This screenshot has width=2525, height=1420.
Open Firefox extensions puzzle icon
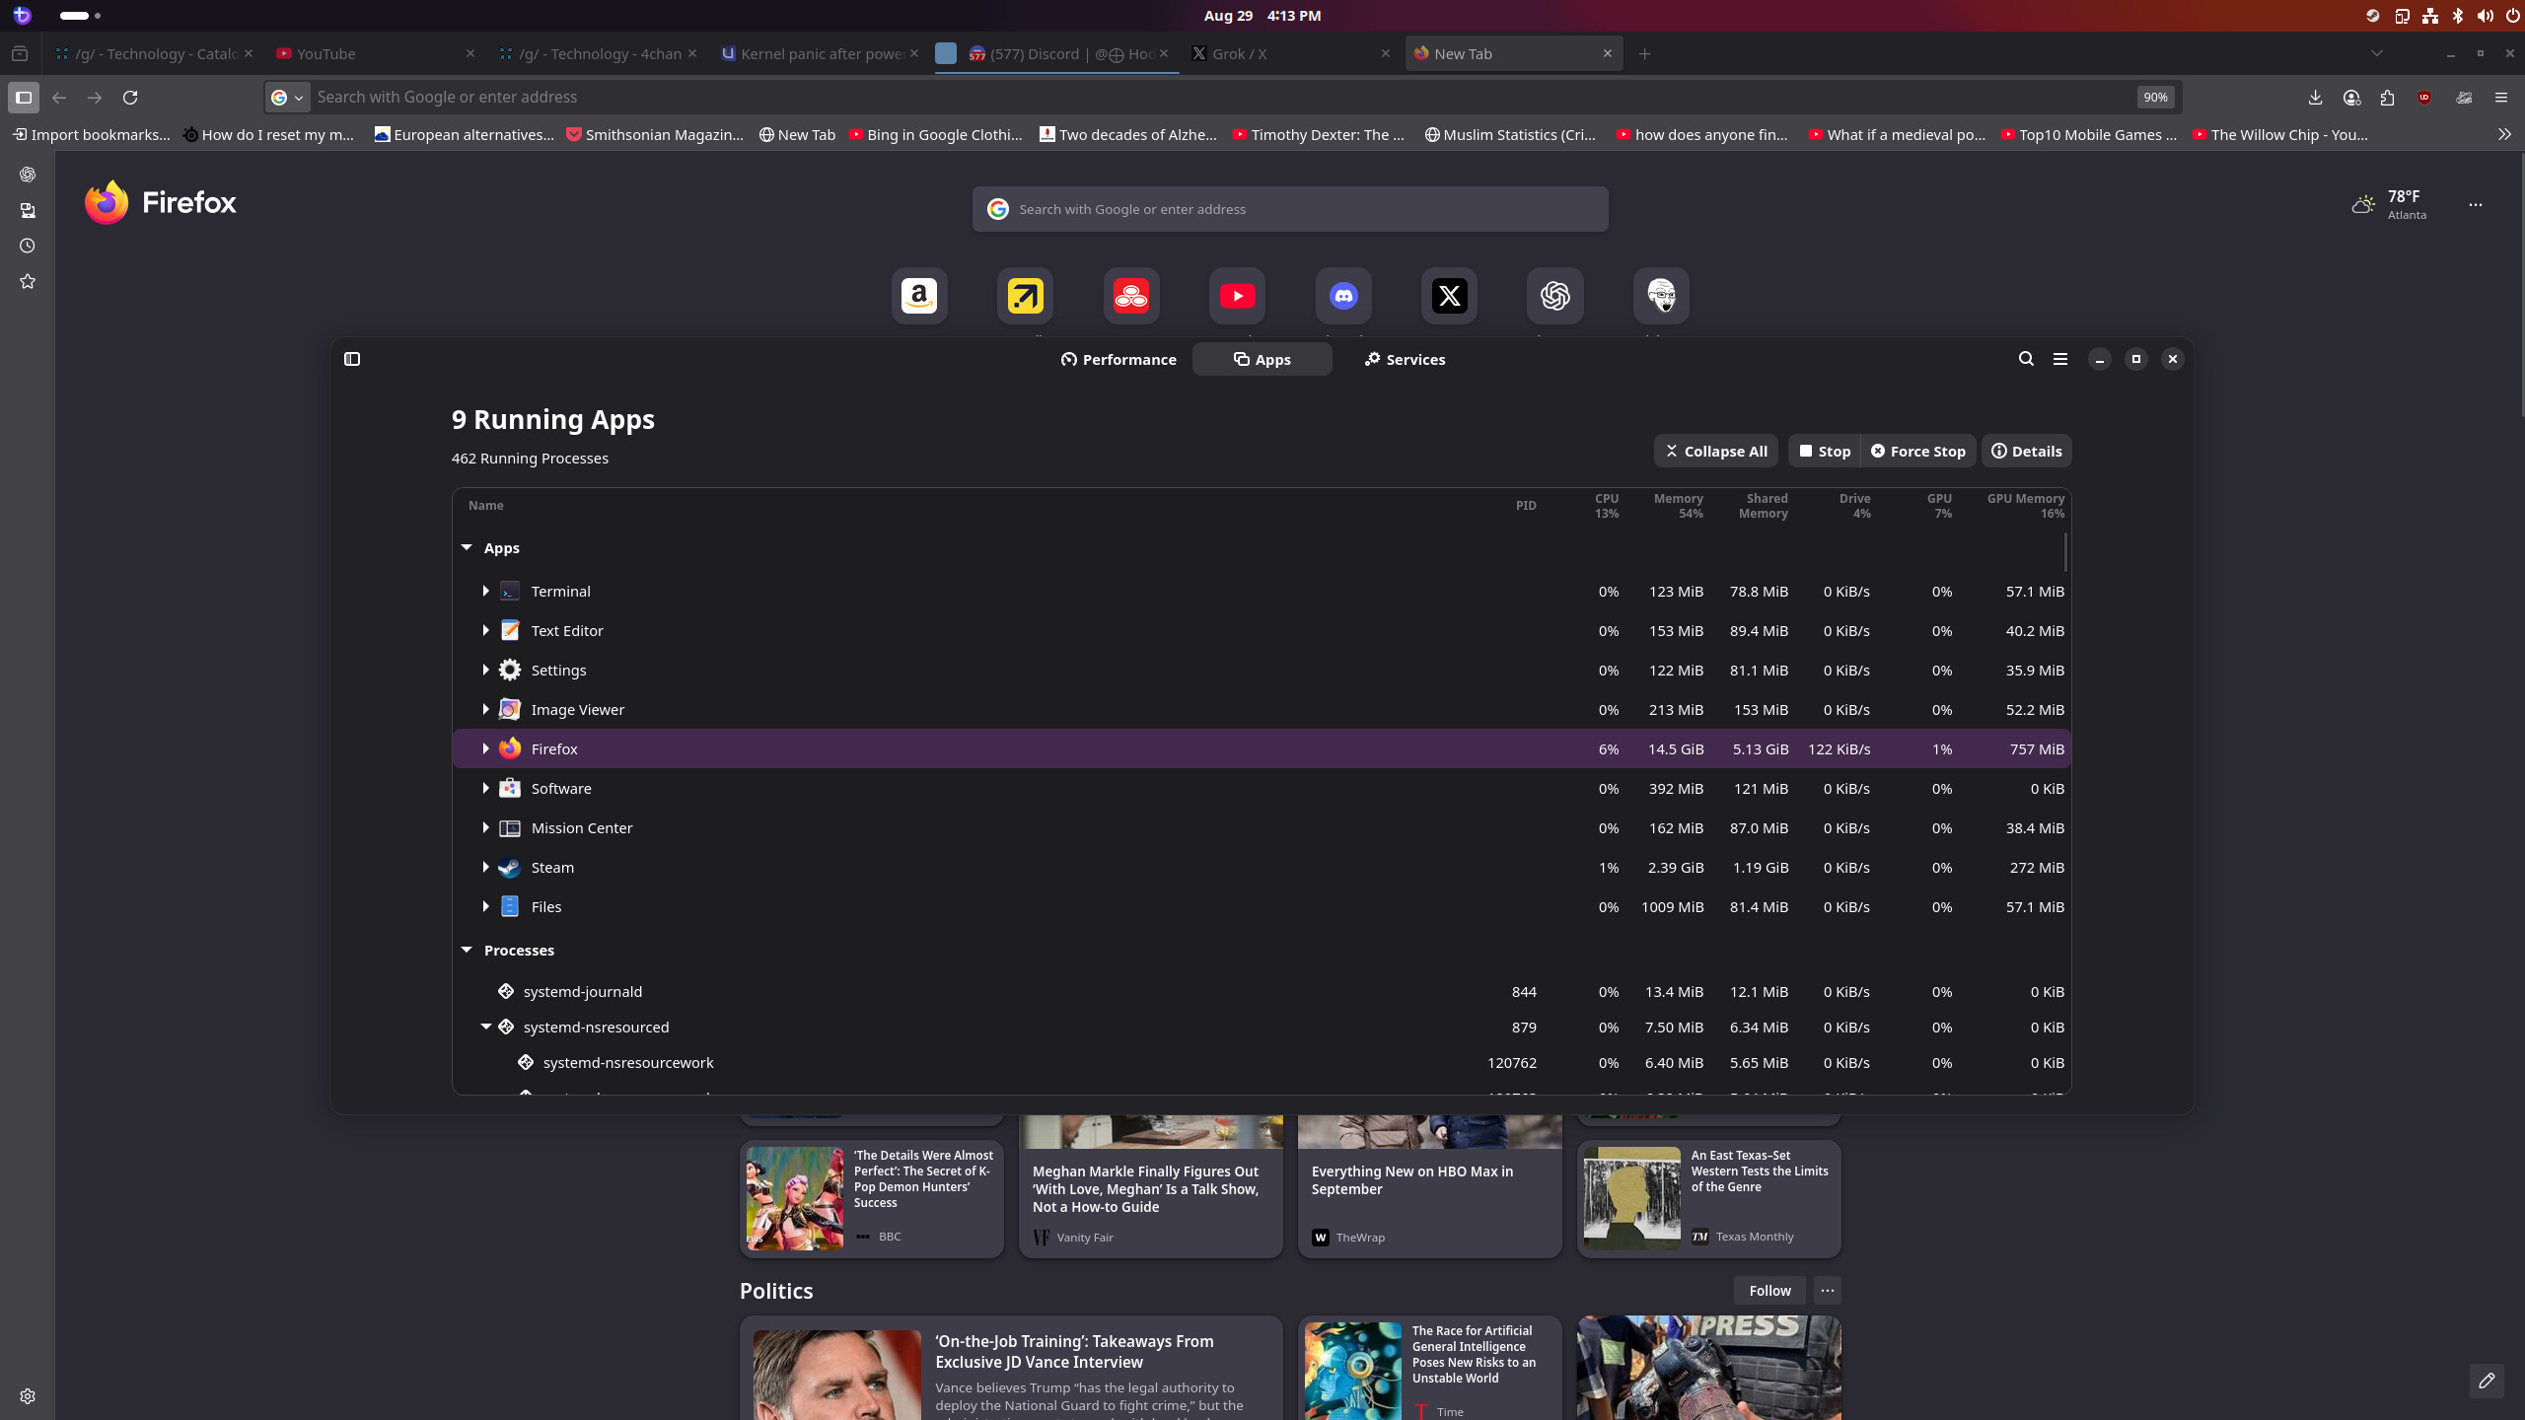[x=2387, y=98]
